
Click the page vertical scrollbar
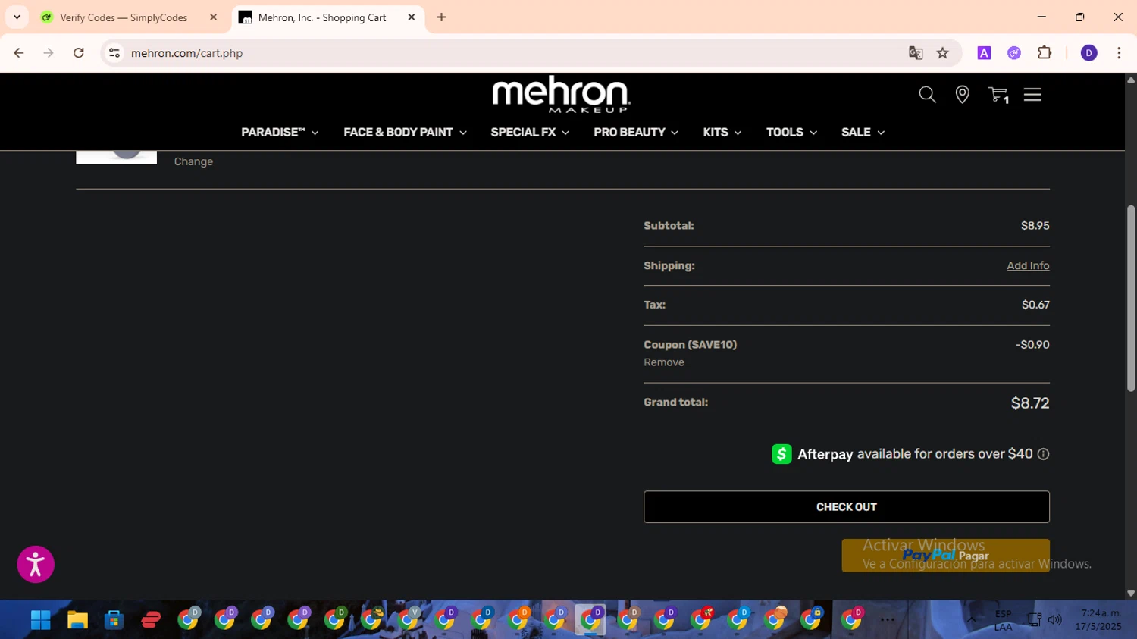coord(1130,297)
